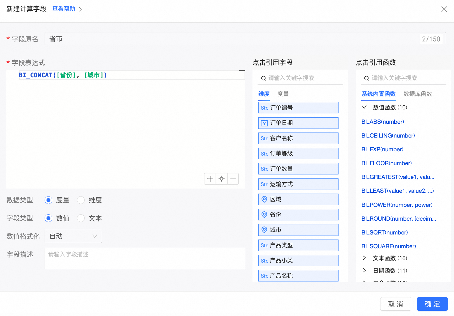The image size is (454, 316).
Task: Click the Str icon beside 运输方式
Action: pos(264,184)
